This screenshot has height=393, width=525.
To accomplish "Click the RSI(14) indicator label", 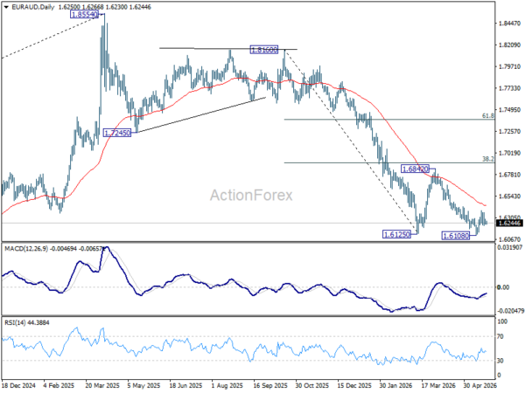I will [x=13, y=322].
